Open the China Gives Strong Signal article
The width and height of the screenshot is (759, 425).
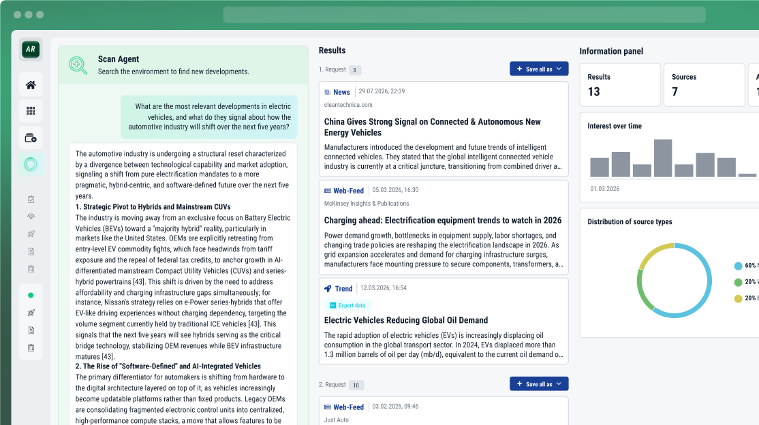(432, 127)
